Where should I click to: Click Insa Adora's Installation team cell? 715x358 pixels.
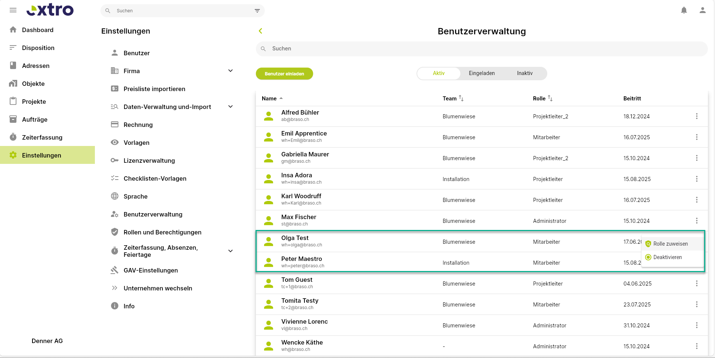pyautogui.click(x=456, y=179)
